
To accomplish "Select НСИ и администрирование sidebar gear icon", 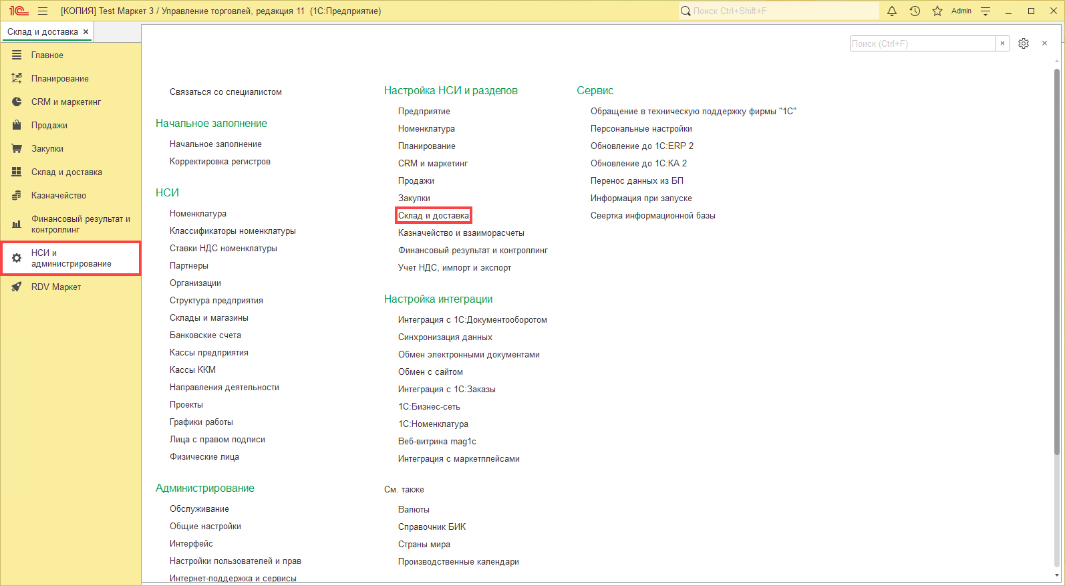I will click(x=17, y=258).
